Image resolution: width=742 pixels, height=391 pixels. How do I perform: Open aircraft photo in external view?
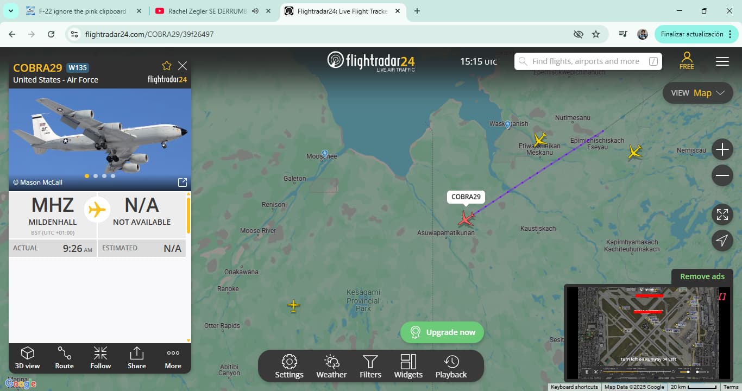point(183,182)
